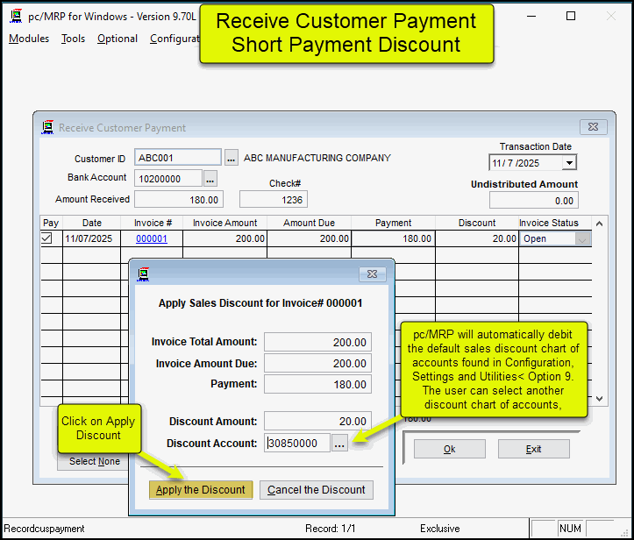Click the Apply the Discount button
This screenshot has width=634, height=540.
201,490
